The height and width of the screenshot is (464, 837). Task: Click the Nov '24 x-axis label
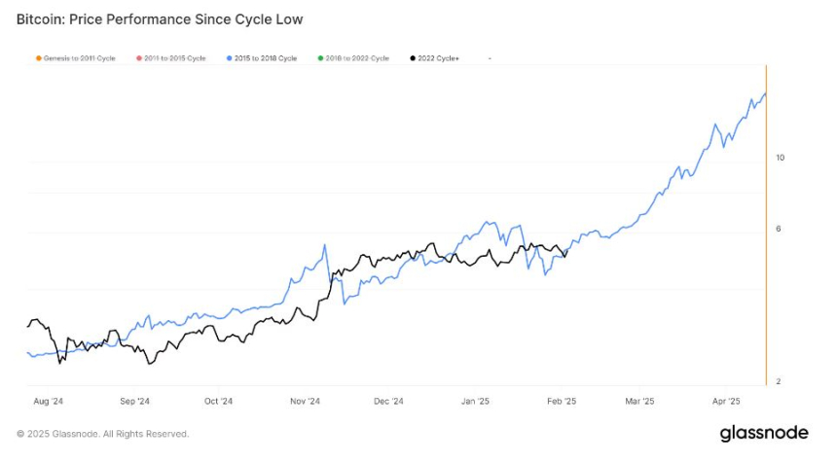pyautogui.click(x=305, y=401)
